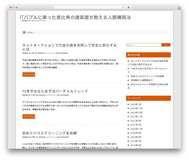Click No Comments on the ネットオークション post
Screen dimensions: 189x160
click(62, 53)
